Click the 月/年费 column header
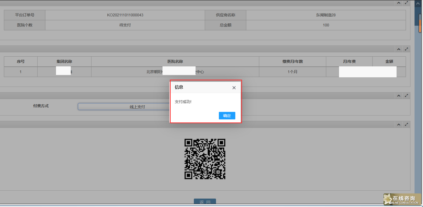Image resolution: width=423 pixels, height=207 pixels. (x=349, y=62)
